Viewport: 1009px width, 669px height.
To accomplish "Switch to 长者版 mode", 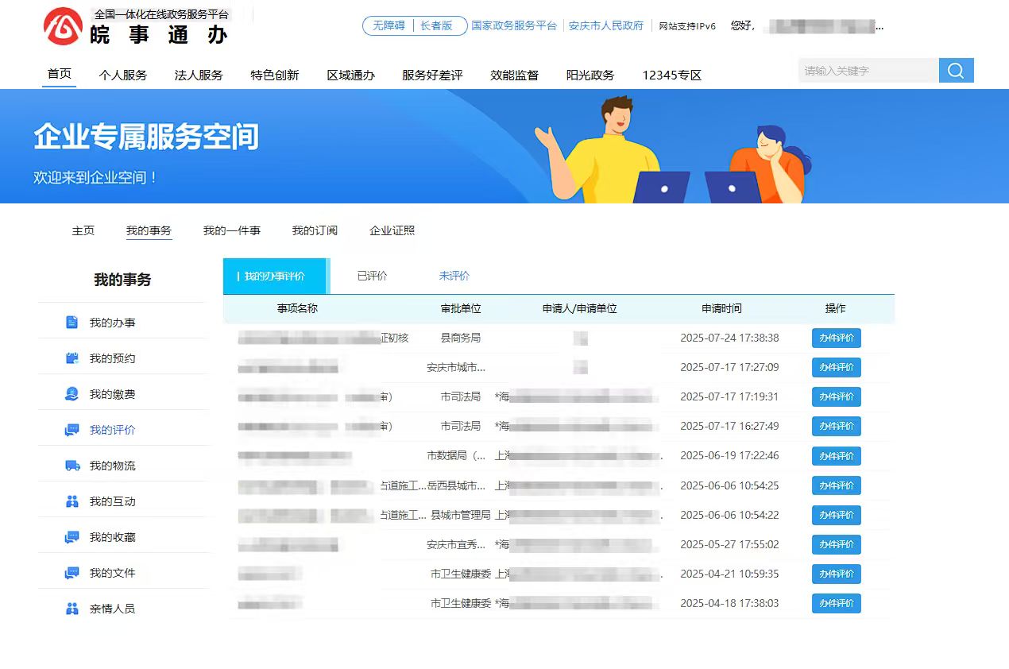I will [436, 25].
